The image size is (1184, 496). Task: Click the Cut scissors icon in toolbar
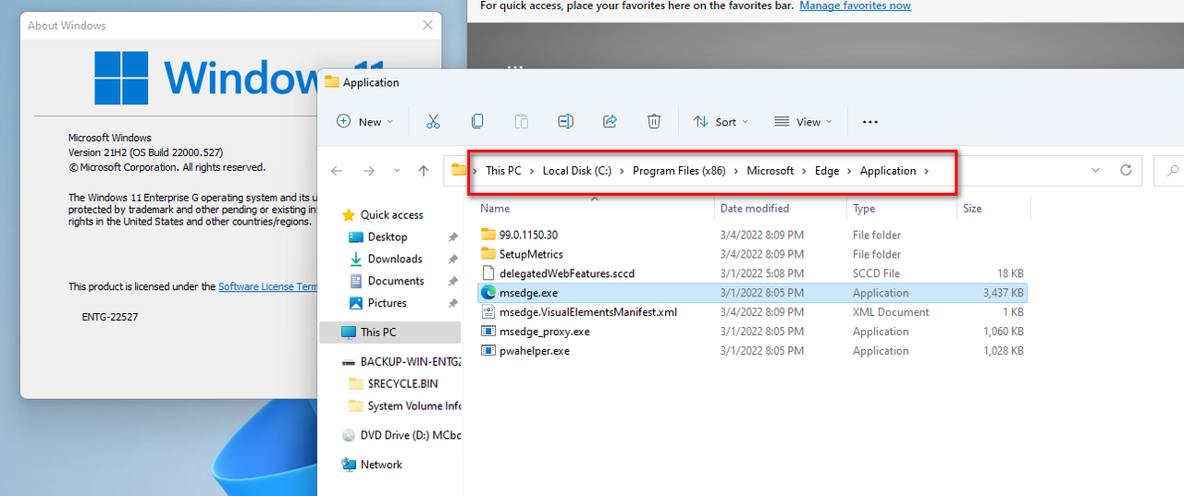pyautogui.click(x=433, y=121)
